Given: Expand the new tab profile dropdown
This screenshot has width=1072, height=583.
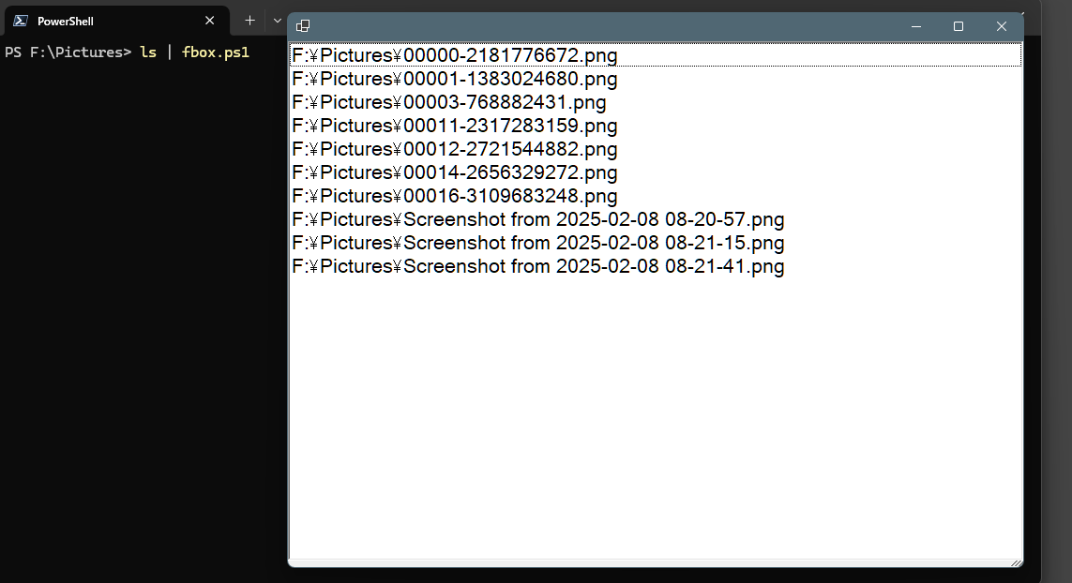Looking at the screenshot, I should point(277,21).
